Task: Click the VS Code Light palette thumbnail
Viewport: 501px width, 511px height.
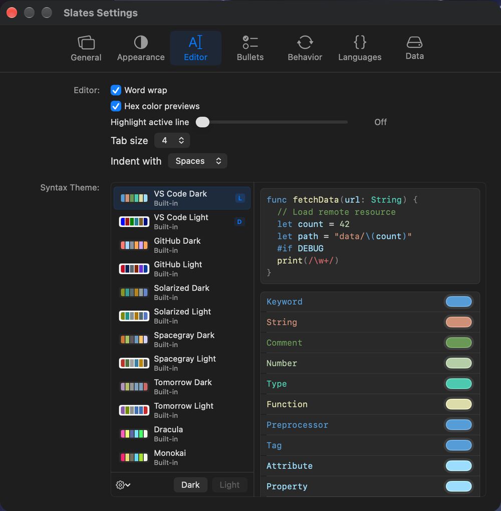Action: coord(134,221)
